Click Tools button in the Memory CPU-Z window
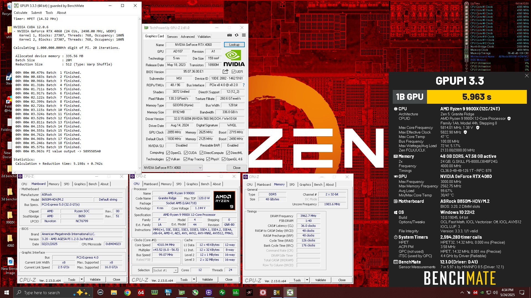The image size is (531, 298). [x=297, y=280]
